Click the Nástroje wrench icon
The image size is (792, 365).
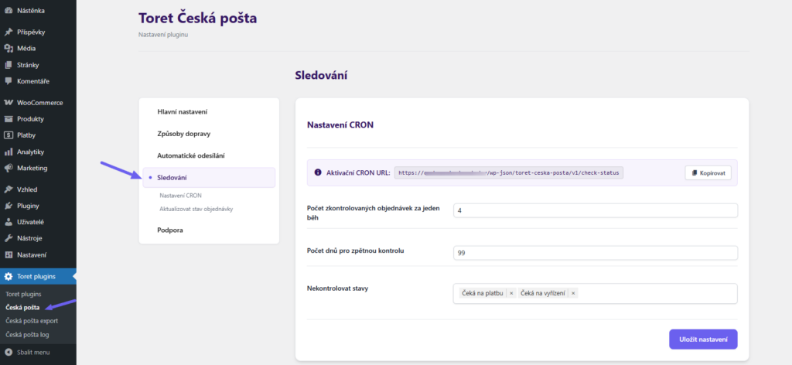click(8, 238)
